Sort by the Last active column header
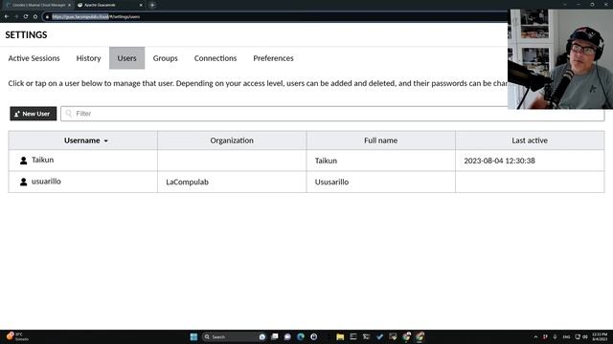The height and width of the screenshot is (344, 613). click(x=530, y=140)
